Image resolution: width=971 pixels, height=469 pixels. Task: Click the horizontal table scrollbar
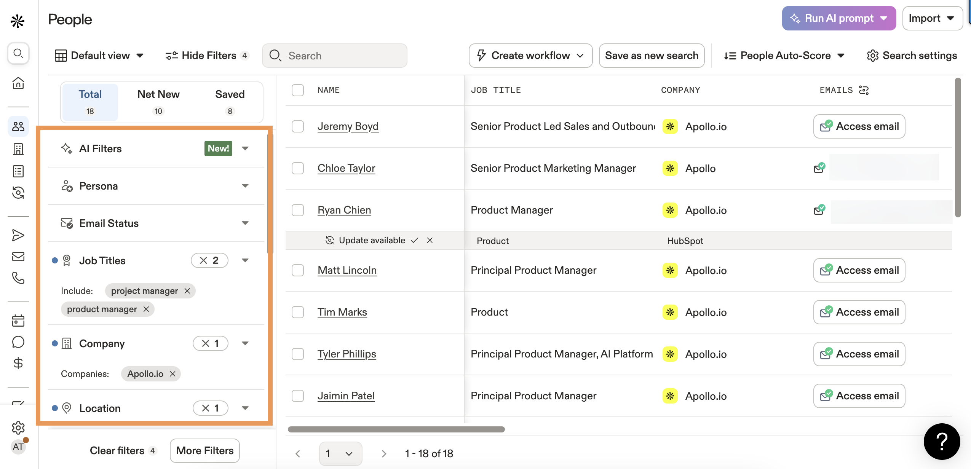(x=396, y=429)
